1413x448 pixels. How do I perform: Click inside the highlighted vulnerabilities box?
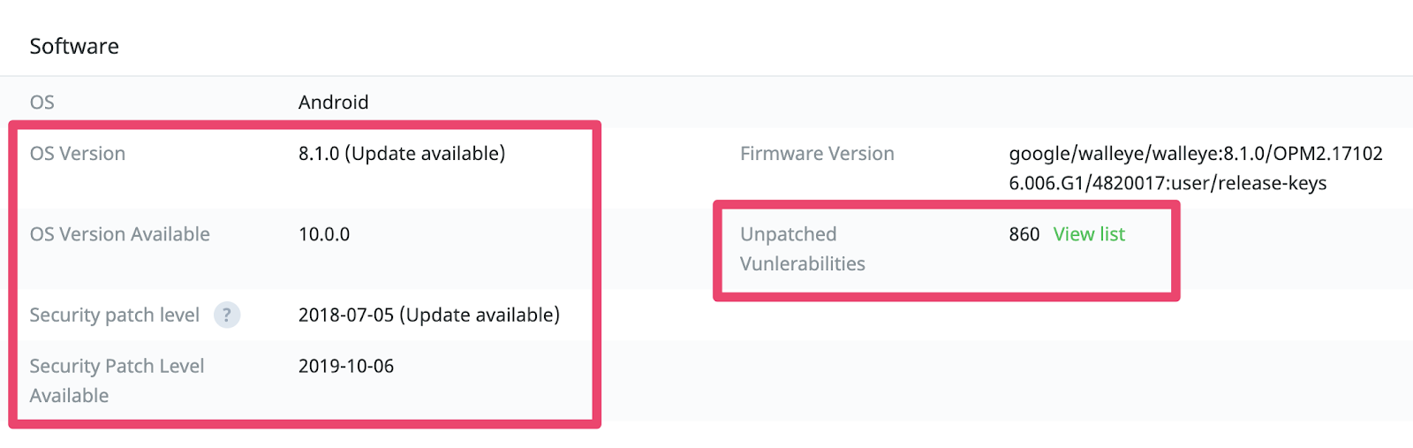(x=947, y=251)
